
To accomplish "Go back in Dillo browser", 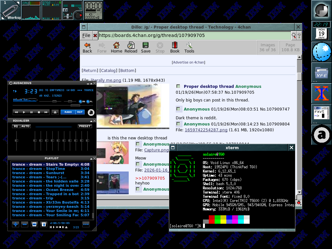I will pos(87,48).
